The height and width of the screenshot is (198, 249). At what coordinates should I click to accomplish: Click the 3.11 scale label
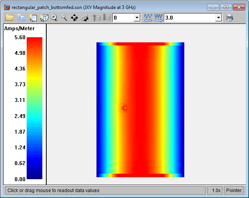pyautogui.click(x=20, y=100)
